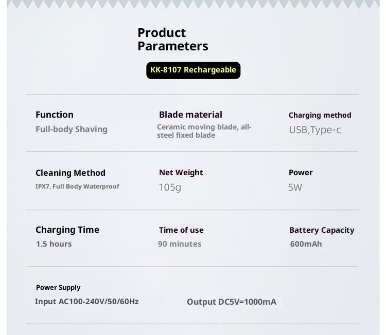Click the Product Parameters heading

point(173,40)
